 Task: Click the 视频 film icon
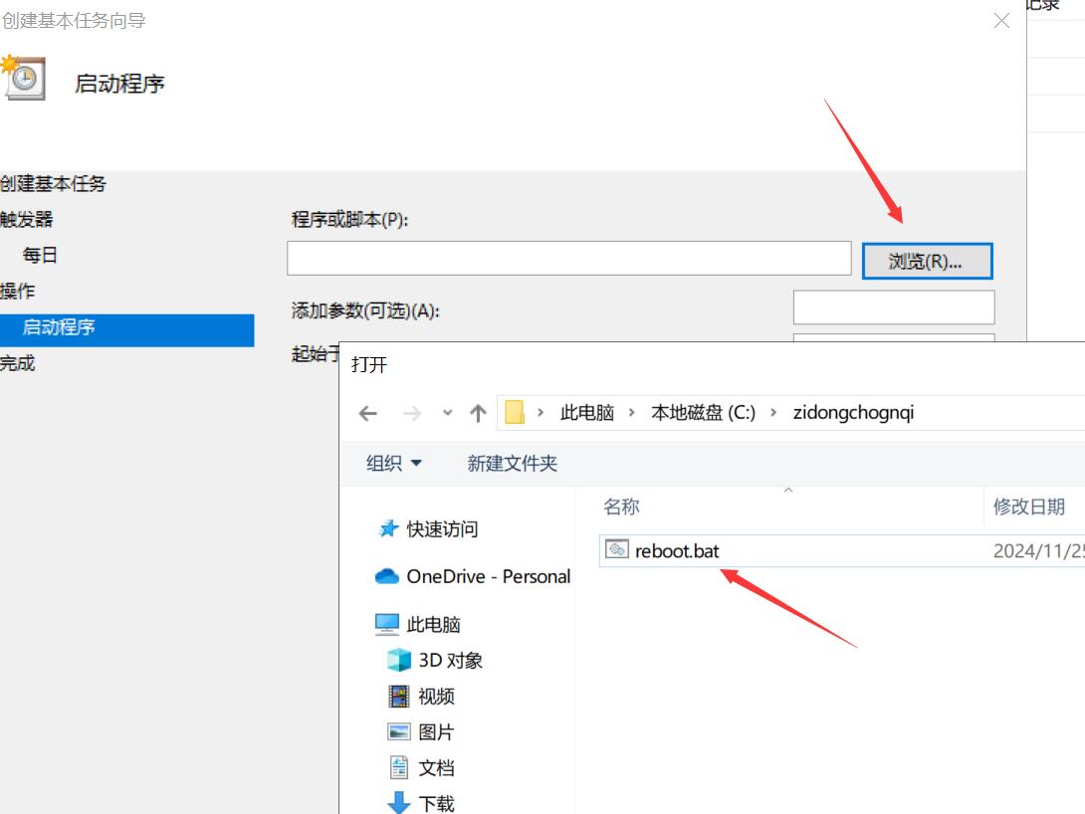[x=399, y=696]
